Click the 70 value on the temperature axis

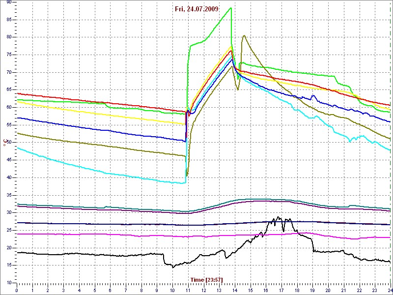pyautogui.click(x=9, y=72)
